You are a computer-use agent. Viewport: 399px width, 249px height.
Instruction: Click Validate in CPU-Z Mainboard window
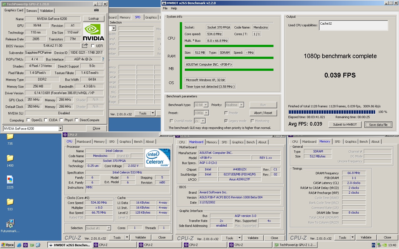click(253, 238)
